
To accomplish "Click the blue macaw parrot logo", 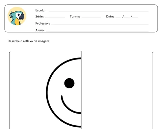I will coord(17,16).
